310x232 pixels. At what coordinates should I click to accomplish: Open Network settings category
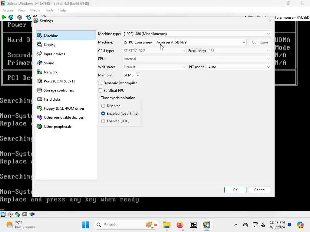pos(66,72)
